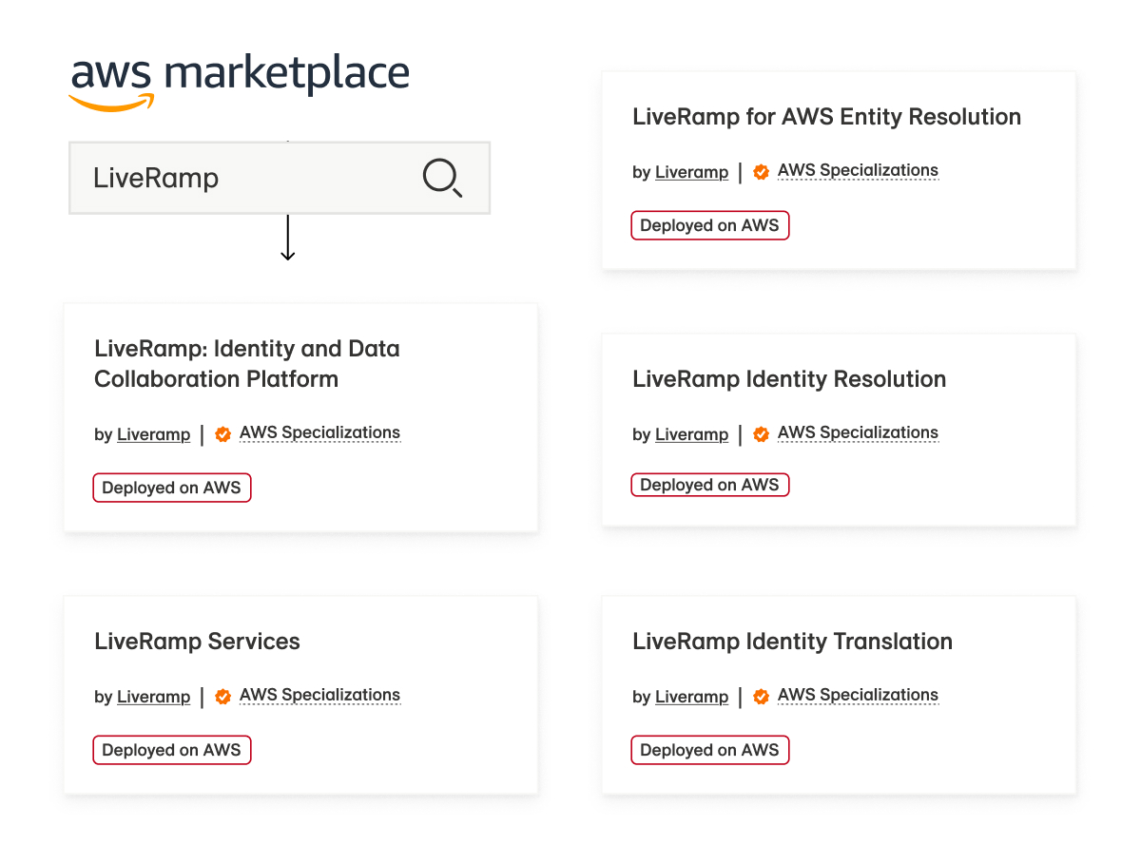Screen dimensions: 1141x844
Task: Open the LiveRamp Identity Resolution listing
Action: [x=789, y=379]
